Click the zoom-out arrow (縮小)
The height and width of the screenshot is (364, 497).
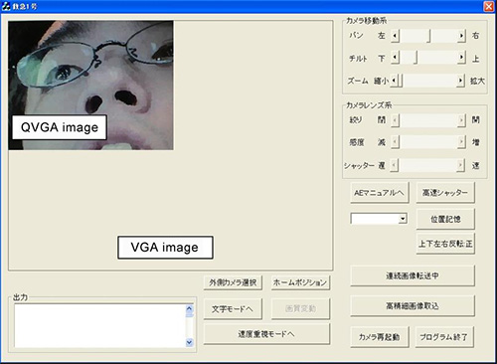tap(394, 81)
